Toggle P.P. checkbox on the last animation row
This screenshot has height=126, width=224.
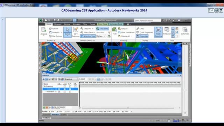(x=70, y=92)
